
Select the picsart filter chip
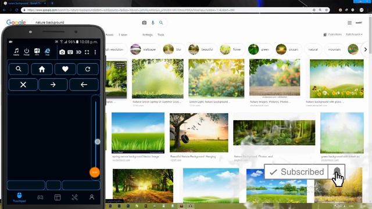click(288, 49)
